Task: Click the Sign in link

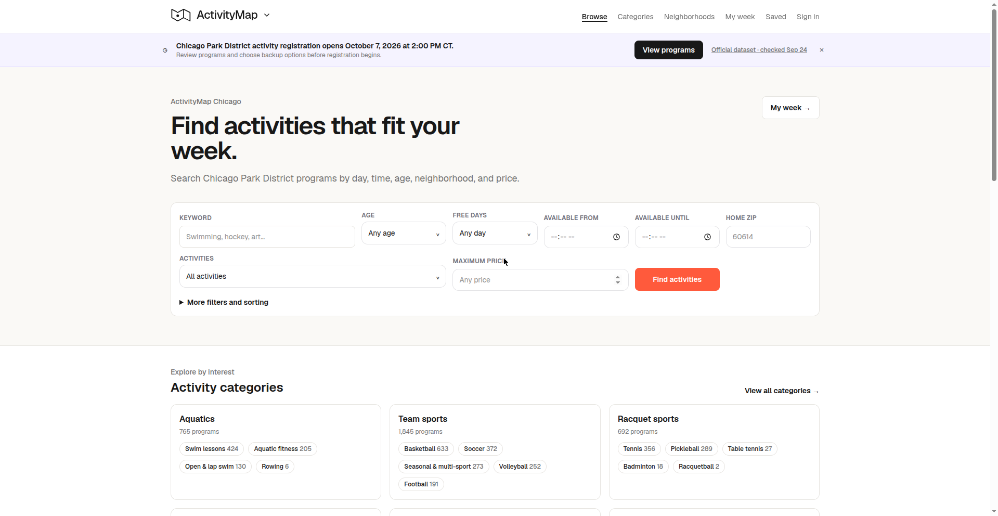Action: [808, 17]
